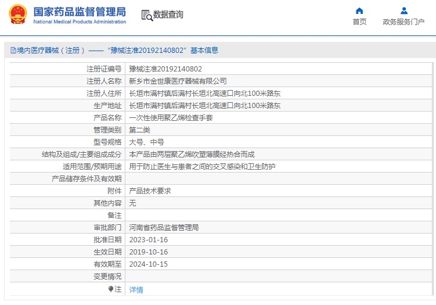Open the 政务服务门户 link

click(403, 21)
